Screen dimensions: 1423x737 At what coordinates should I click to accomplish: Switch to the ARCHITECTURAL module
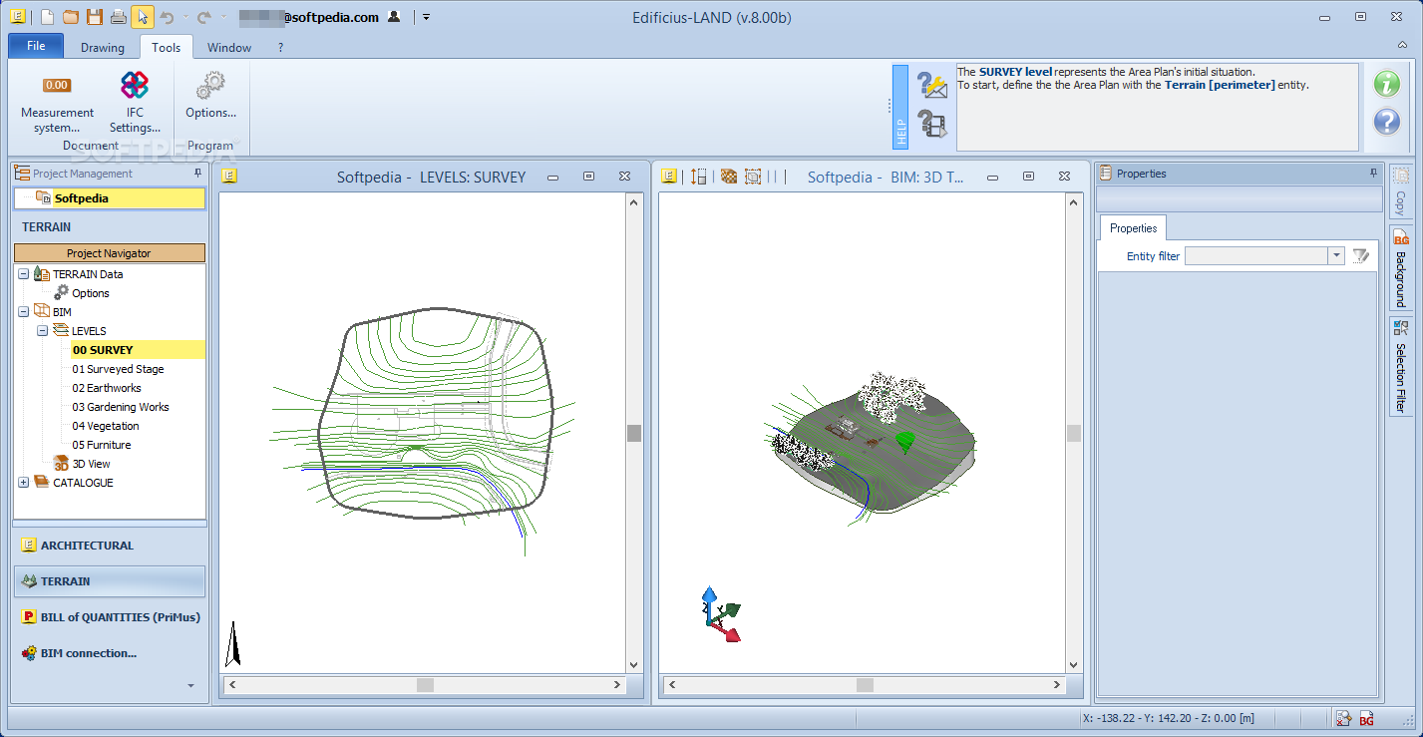click(110, 546)
